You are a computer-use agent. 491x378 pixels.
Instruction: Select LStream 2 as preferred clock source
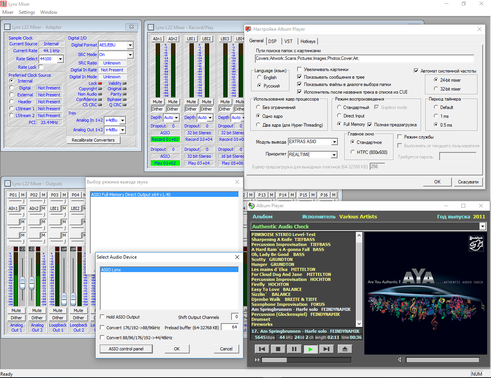pos(12,116)
